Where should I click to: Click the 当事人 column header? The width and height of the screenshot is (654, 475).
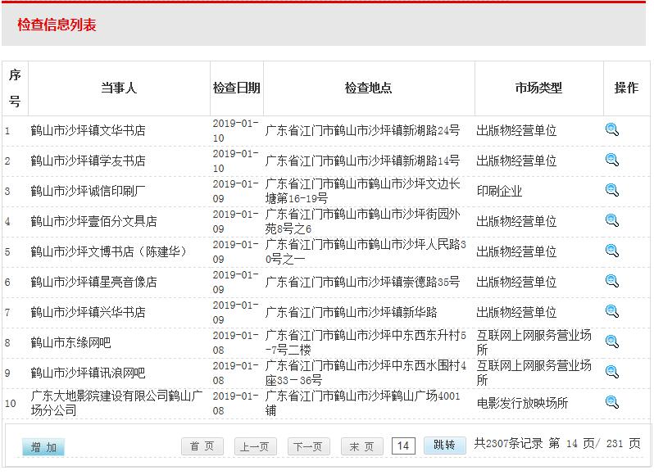coord(119,88)
